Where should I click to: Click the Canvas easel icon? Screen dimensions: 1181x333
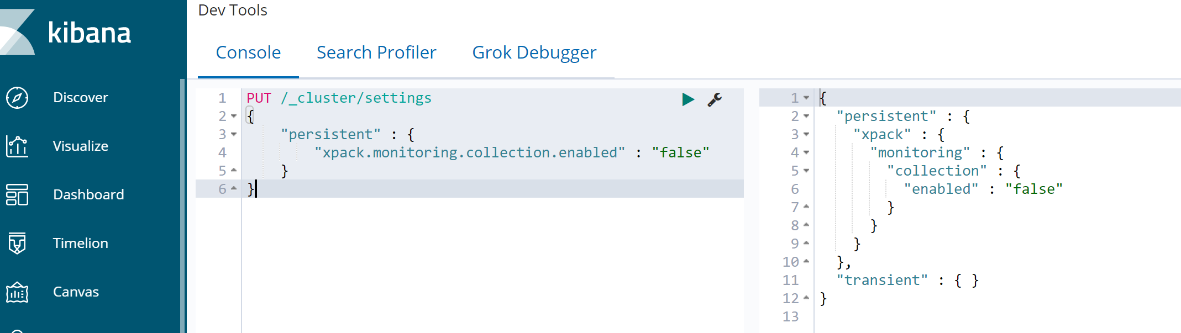17,292
